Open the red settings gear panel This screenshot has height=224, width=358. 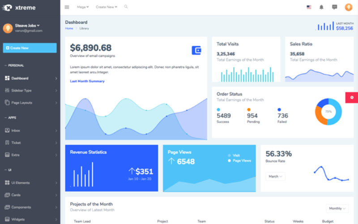352,97
